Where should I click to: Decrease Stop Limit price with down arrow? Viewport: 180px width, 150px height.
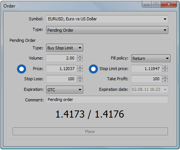165,70
